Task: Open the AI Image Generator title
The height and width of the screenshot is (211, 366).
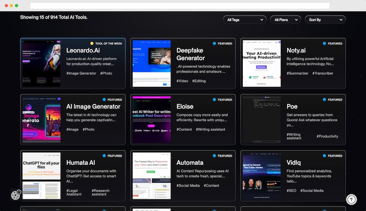Action: click(93, 106)
